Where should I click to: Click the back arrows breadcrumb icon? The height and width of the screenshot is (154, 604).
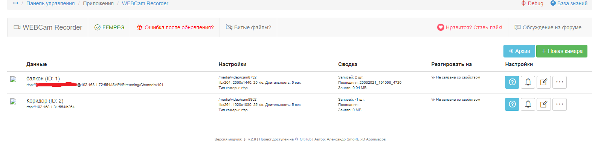15,3
